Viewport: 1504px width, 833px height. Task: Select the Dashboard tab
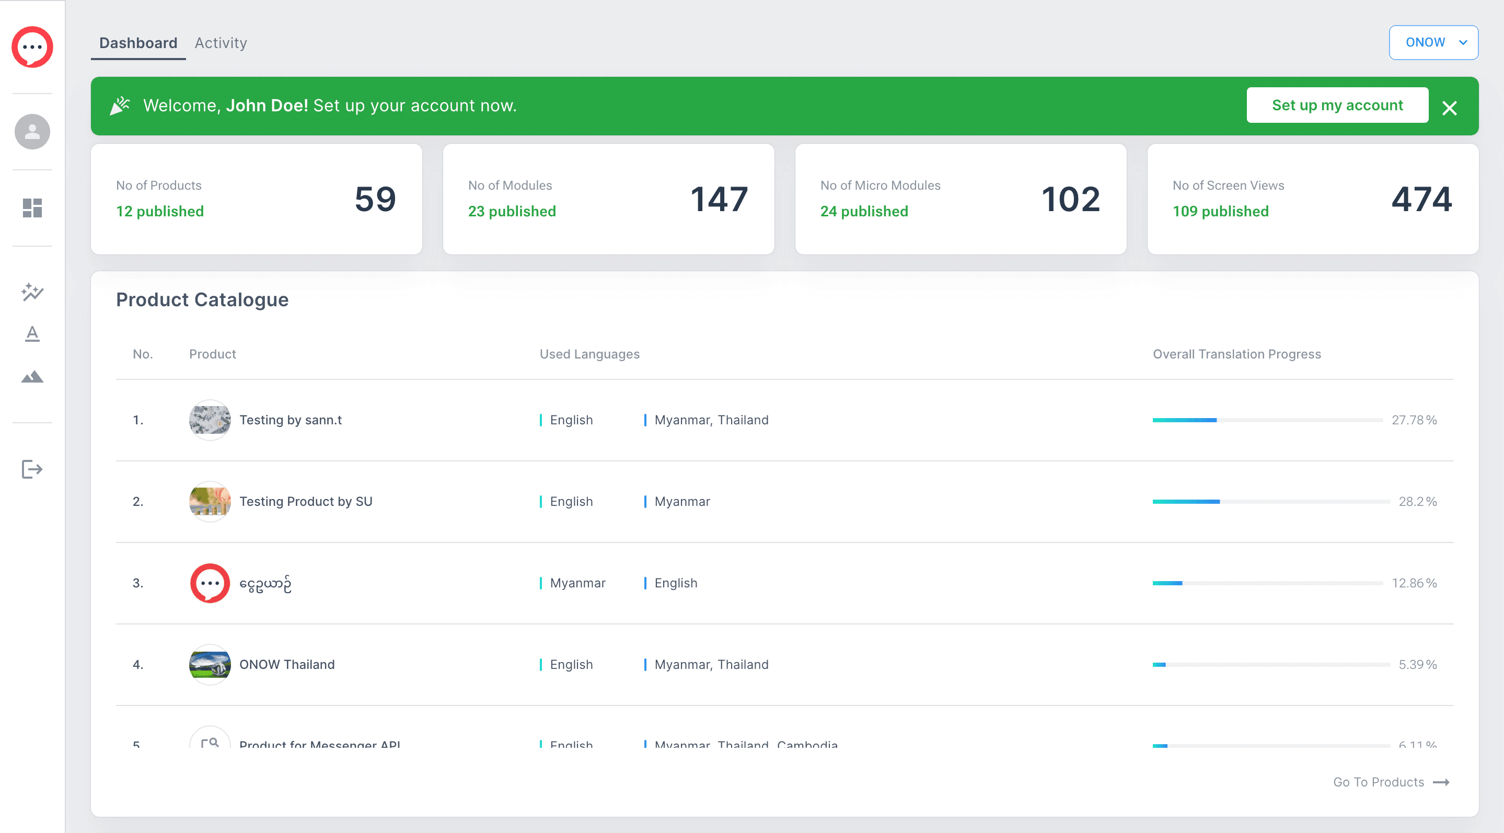click(138, 43)
